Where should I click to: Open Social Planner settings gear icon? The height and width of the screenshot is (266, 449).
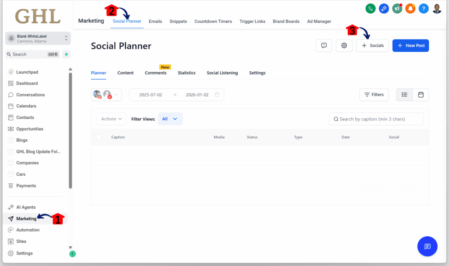click(344, 45)
